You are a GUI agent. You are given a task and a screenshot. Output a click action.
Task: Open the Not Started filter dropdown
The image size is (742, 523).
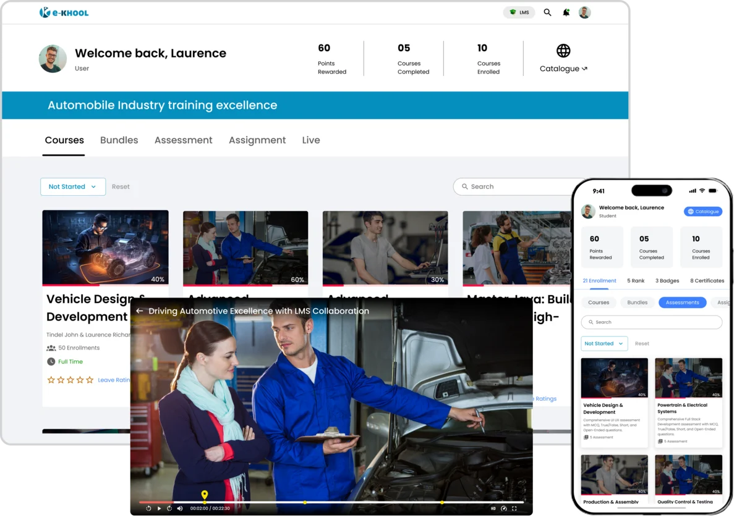72,186
